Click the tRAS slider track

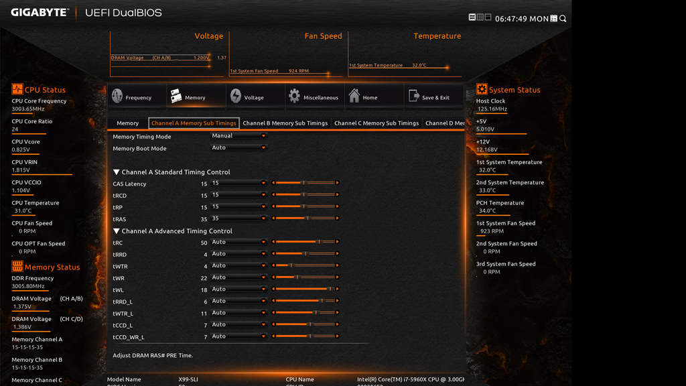click(305, 218)
